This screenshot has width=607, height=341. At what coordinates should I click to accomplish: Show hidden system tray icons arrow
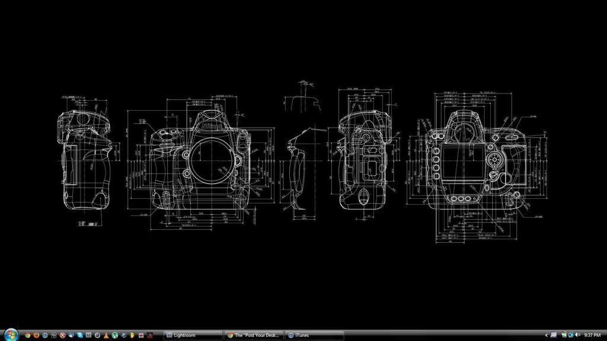547,335
